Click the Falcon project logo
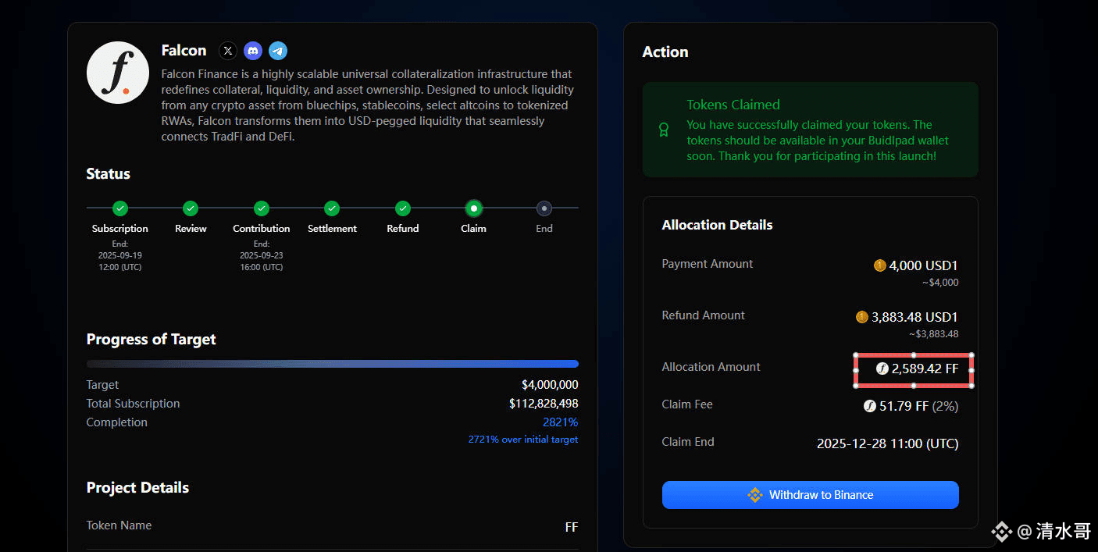 (118, 73)
